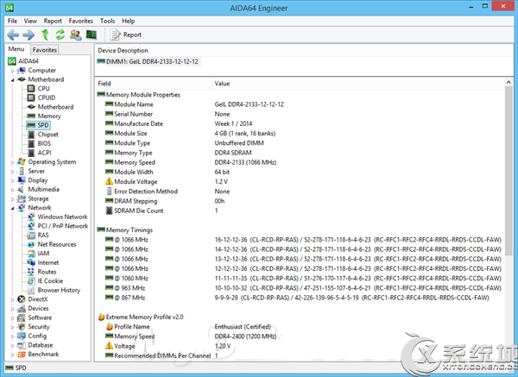Open the View menu
This screenshot has height=377, width=518.
pos(30,21)
